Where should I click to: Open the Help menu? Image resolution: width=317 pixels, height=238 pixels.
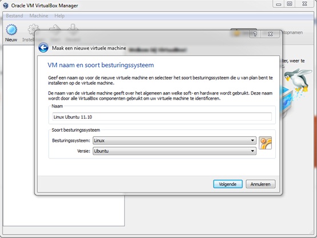click(x=59, y=16)
